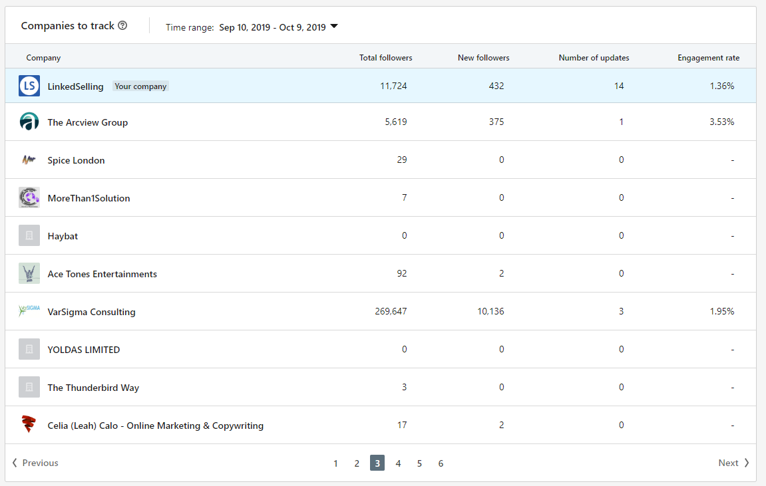The width and height of the screenshot is (766, 486).
Task: Click the Celia (Leah) Calo logo
Action: tap(29, 425)
